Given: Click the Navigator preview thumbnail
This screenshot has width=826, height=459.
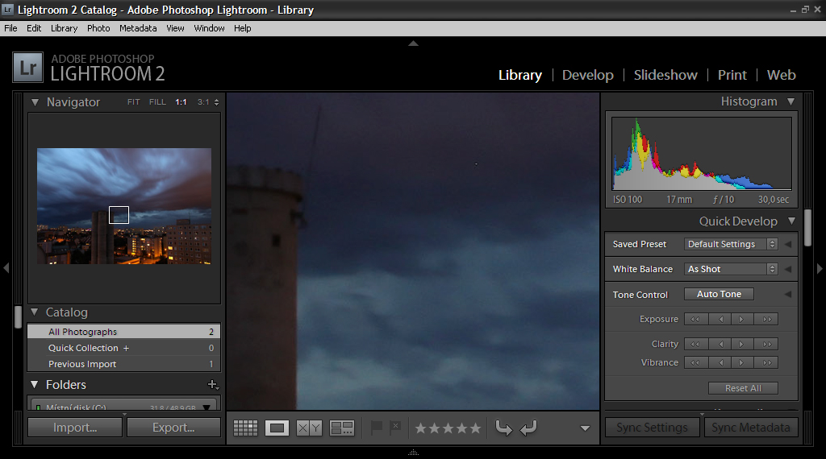Looking at the screenshot, I should click(124, 205).
